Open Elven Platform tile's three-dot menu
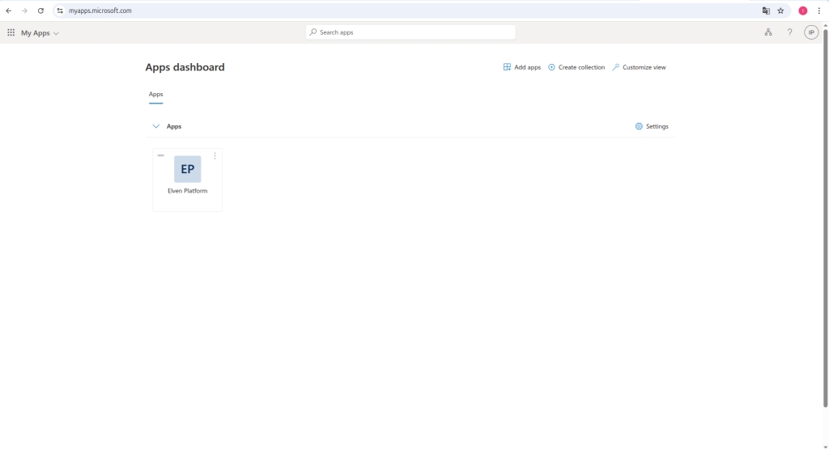Screen dimensions: 829x449 215,156
